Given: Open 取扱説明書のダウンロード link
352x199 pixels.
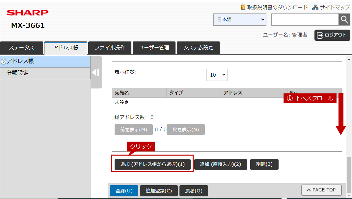Looking at the screenshot, I should 277,8.
